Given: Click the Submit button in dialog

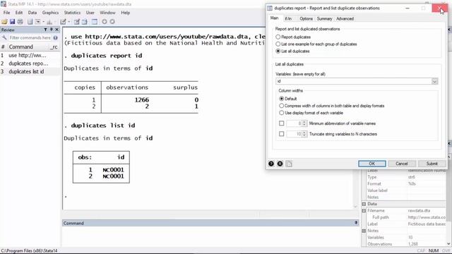Looking at the screenshot, I should pyautogui.click(x=432, y=164).
